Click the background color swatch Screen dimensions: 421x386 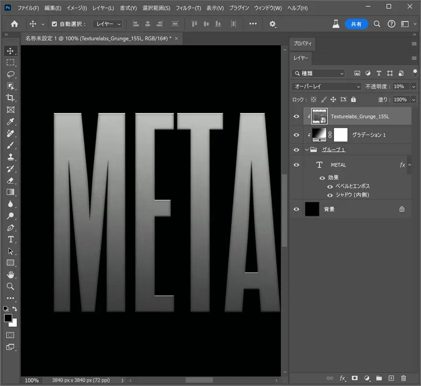coord(14,323)
